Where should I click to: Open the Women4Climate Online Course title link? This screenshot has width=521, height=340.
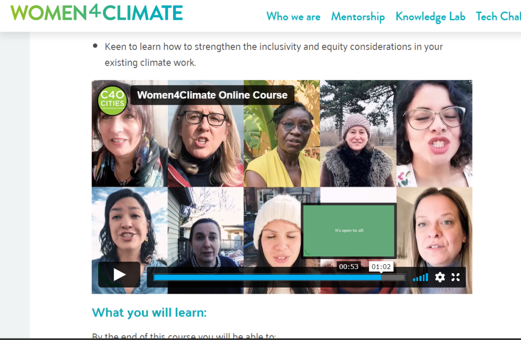212,95
